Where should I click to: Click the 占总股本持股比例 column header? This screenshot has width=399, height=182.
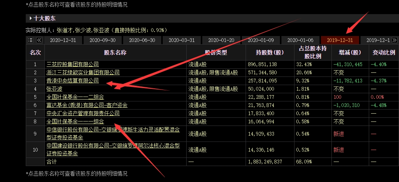point(313,53)
